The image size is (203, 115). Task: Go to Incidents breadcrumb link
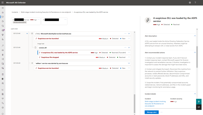click(x=16, y=12)
